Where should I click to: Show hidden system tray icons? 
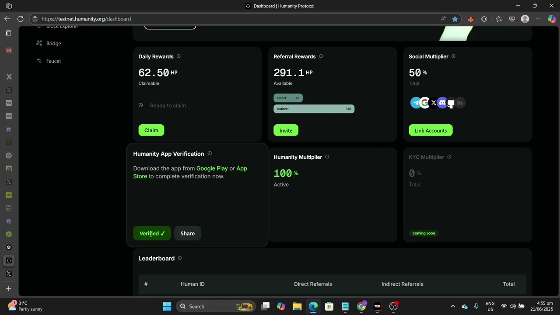tap(453, 306)
